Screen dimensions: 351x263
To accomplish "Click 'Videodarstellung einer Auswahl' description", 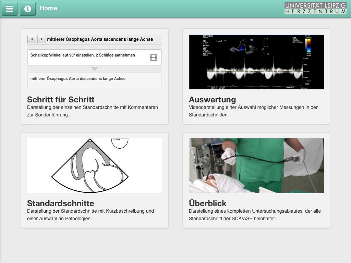I will [254, 111].
